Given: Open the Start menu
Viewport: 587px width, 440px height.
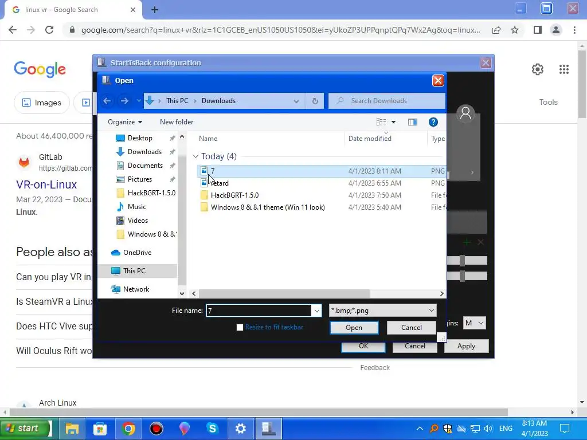Looking at the screenshot, I should (25, 429).
